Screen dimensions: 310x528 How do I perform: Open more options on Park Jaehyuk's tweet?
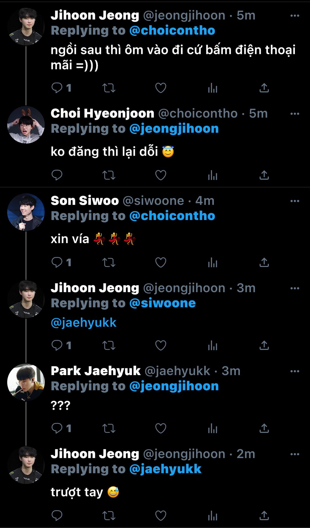pos(295,371)
